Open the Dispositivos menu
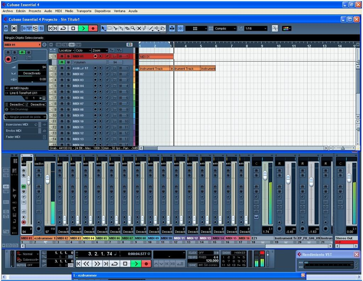This screenshot has height=281, width=363. pos(103,11)
